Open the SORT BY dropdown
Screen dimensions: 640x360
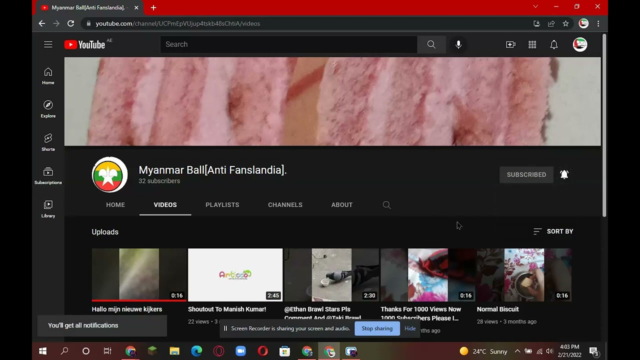pos(553,231)
